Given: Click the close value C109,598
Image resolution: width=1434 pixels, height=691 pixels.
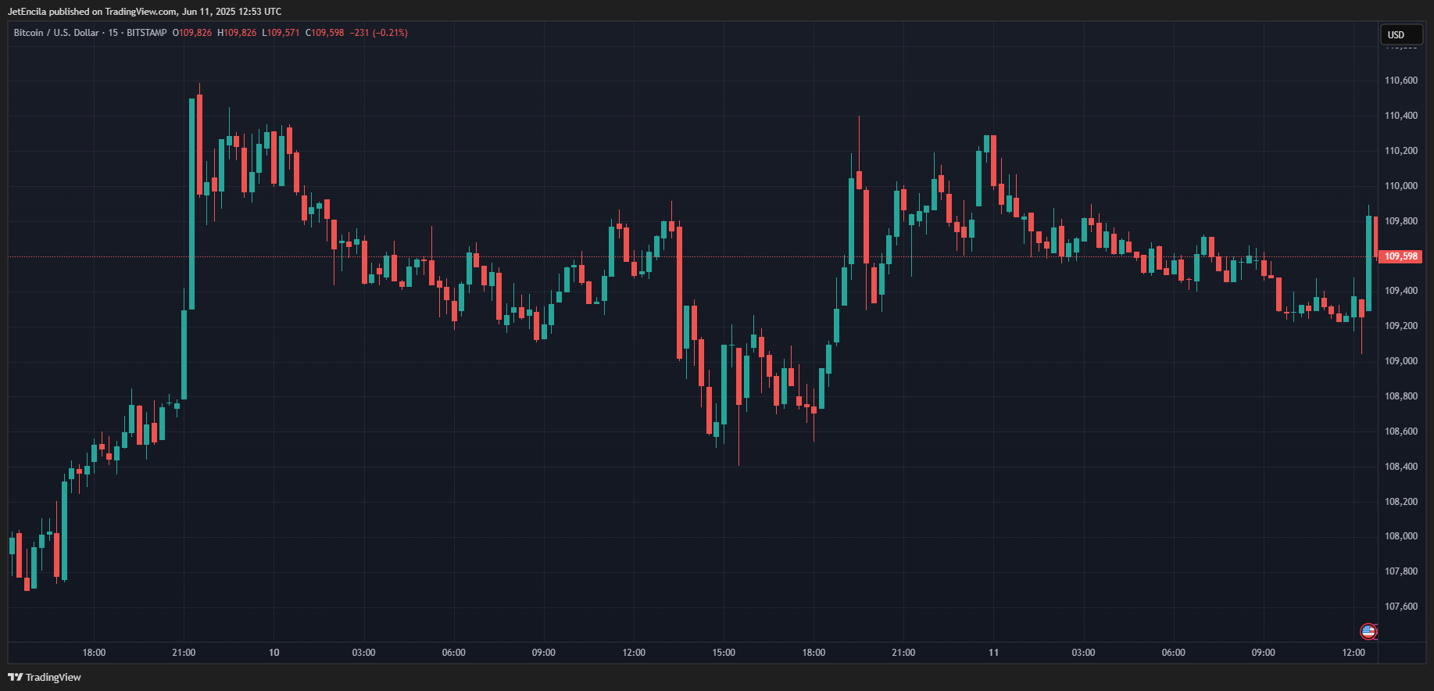Looking at the screenshot, I should [324, 33].
